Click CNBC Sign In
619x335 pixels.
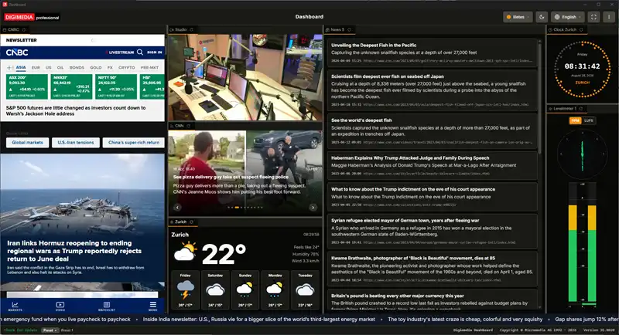coord(154,52)
